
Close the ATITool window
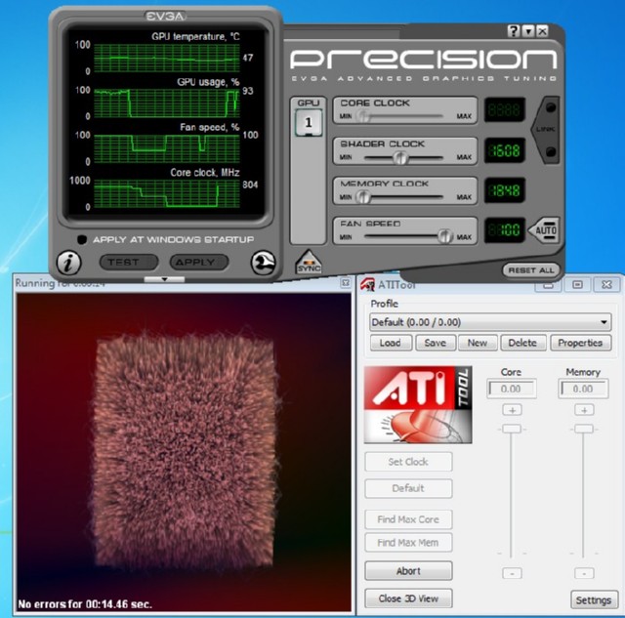pyautogui.click(x=606, y=284)
